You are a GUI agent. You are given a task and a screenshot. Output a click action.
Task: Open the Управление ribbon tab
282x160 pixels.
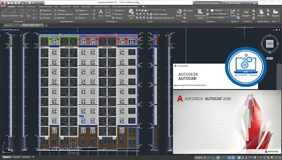[66, 7]
